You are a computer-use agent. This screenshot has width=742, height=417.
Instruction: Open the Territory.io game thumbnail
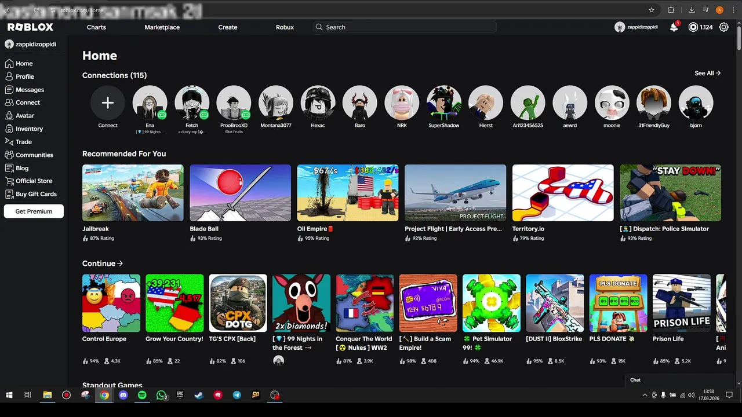(563, 193)
